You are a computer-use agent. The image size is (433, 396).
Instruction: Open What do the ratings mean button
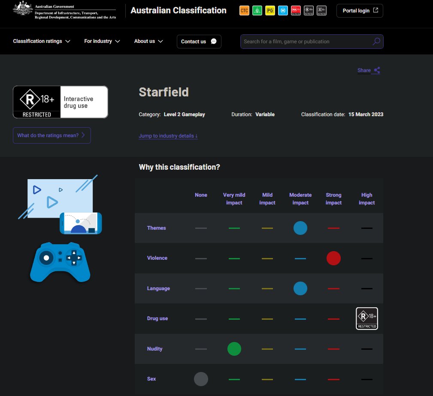[51, 135]
